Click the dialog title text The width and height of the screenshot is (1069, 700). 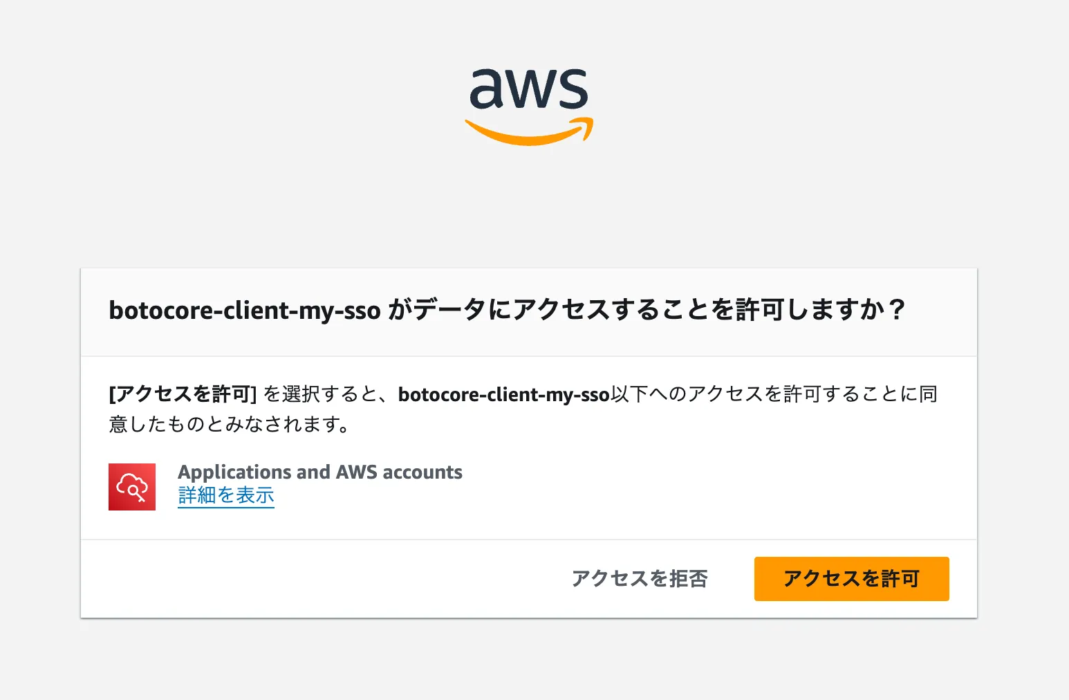(x=508, y=311)
